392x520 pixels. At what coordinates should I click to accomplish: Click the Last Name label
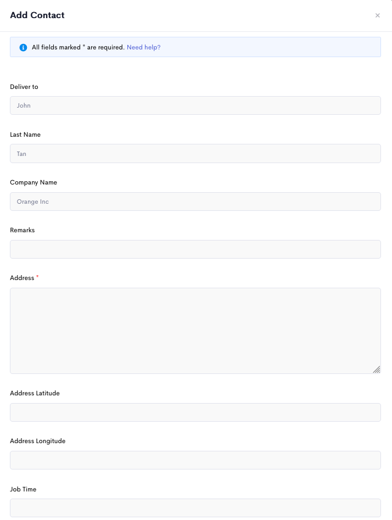point(25,135)
